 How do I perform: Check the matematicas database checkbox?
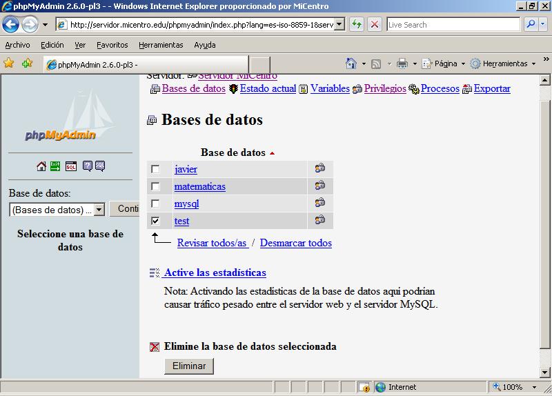[x=155, y=186]
